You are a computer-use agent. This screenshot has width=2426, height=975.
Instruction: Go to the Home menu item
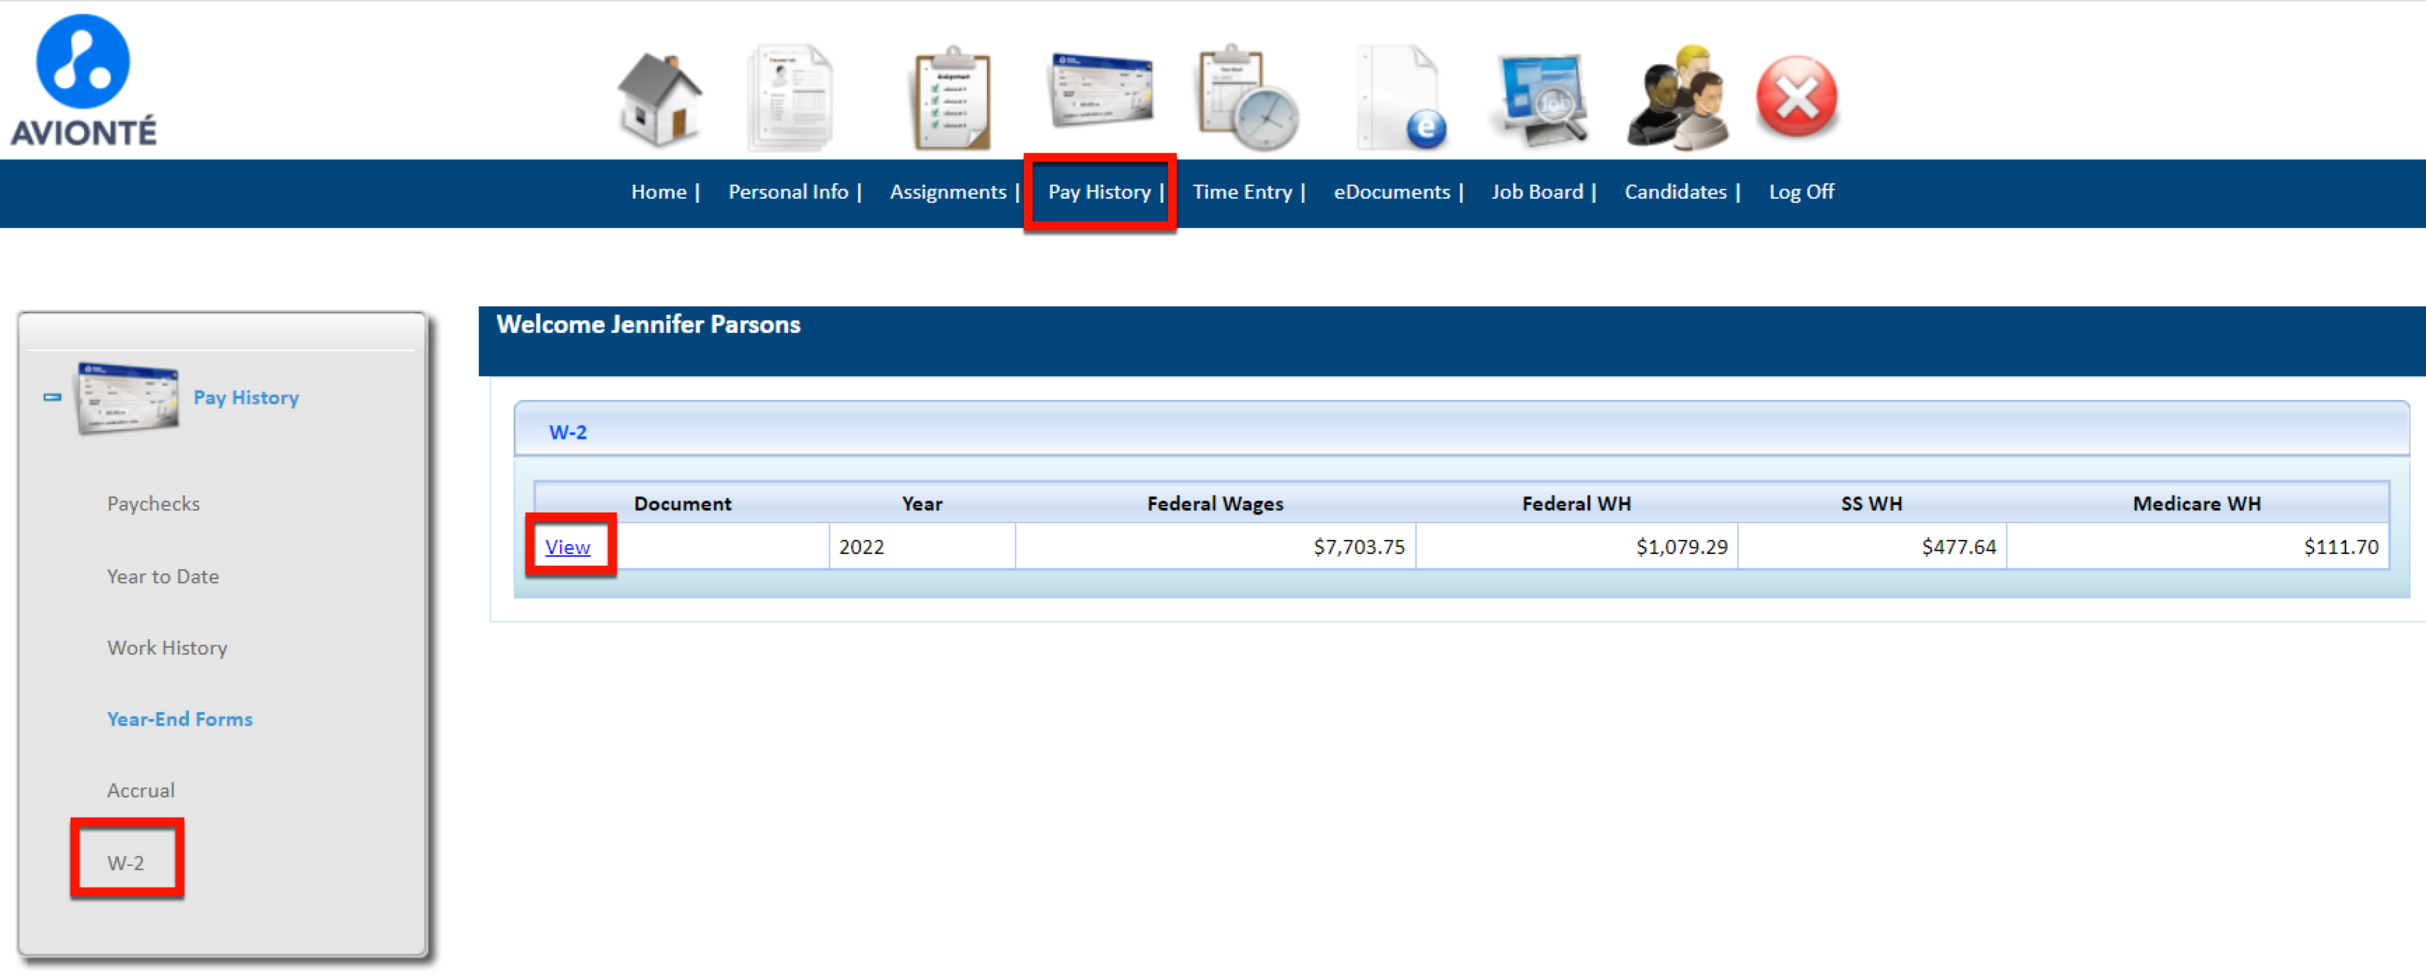(x=659, y=192)
